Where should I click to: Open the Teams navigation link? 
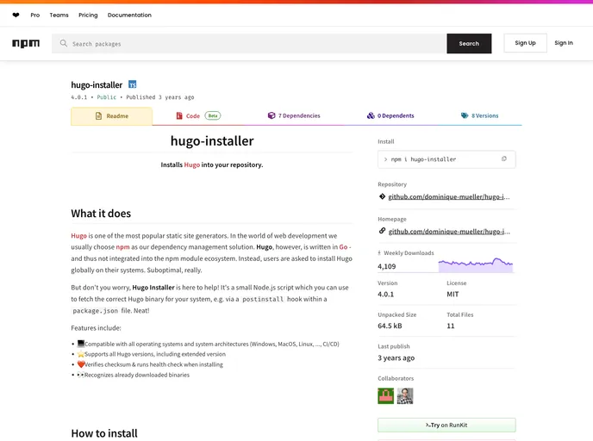tap(59, 16)
